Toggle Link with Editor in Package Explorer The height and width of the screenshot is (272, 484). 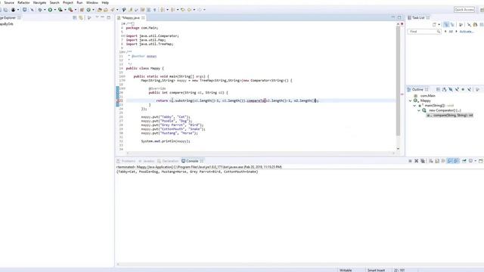(81, 18)
